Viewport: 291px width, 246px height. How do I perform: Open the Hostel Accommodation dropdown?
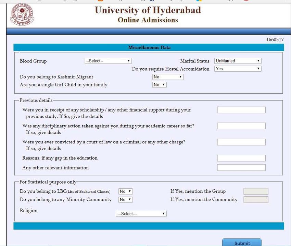pyautogui.click(x=238, y=69)
